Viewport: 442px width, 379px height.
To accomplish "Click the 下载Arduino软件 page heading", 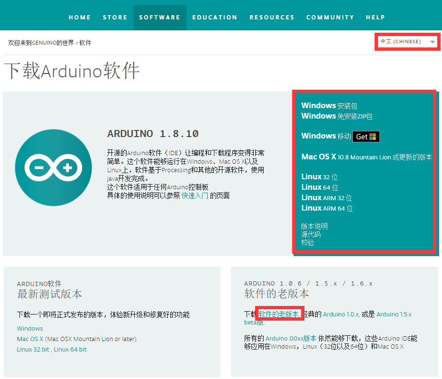I will (72, 71).
